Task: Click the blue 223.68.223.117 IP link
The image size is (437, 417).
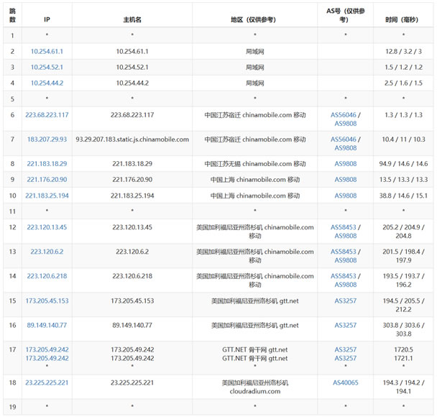Action: coord(47,115)
